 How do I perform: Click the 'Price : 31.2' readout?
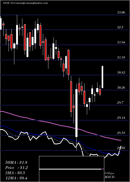16,168
